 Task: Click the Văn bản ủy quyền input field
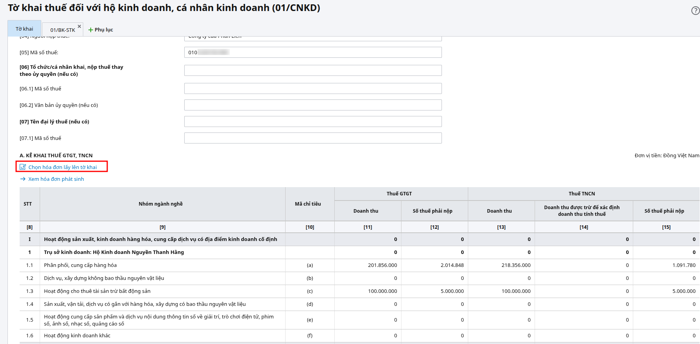[x=313, y=105]
